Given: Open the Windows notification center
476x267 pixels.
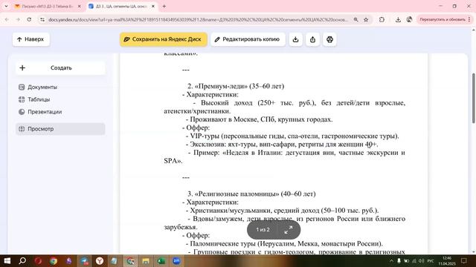Looking at the screenshot, I should click(x=464, y=260).
